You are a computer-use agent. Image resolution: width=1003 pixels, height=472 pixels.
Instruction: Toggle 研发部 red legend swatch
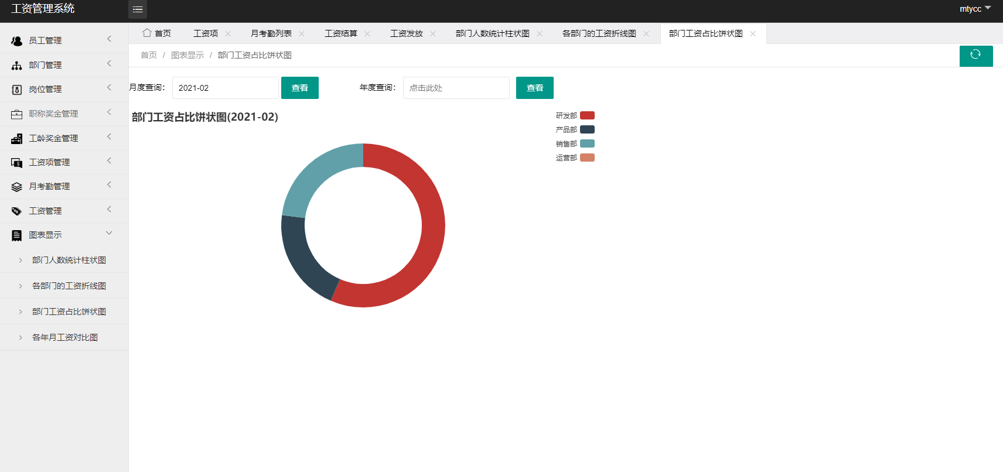(x=587, y=115)
